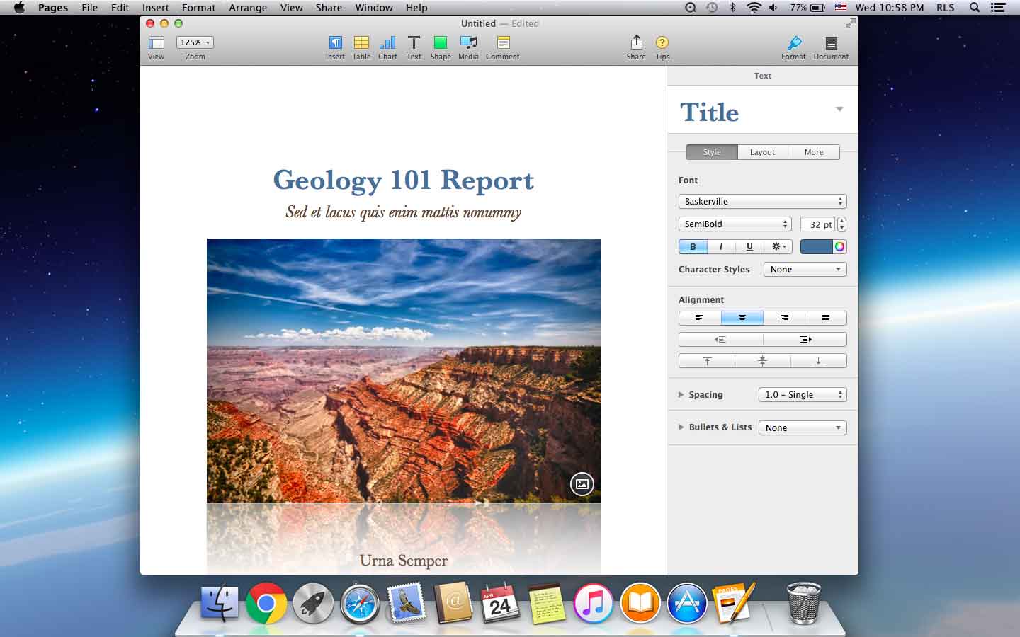
Task: Toggle Underline text formatting
Action: (749, 247)
